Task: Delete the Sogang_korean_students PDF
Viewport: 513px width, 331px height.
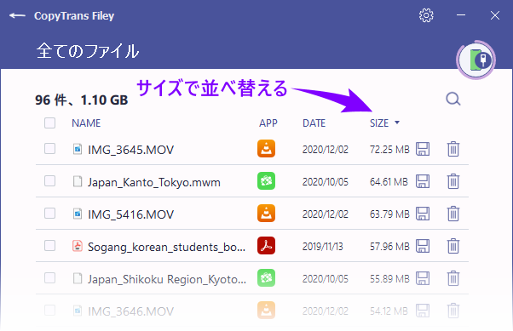Action: pyautogui.click(x=453, y=246)
